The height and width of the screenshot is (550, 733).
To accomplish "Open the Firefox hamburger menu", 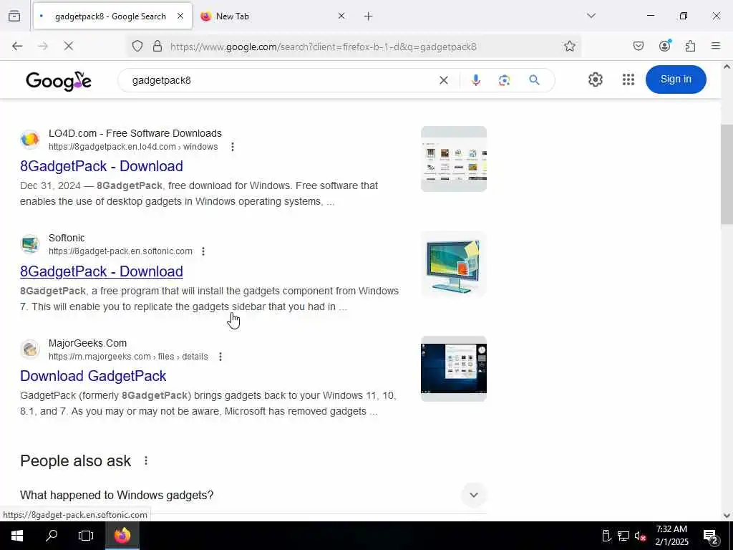I will pyautogui.click(x=716, y=46).
